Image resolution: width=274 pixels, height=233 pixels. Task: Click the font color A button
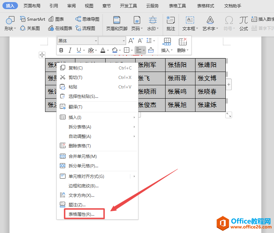point(102,50)
